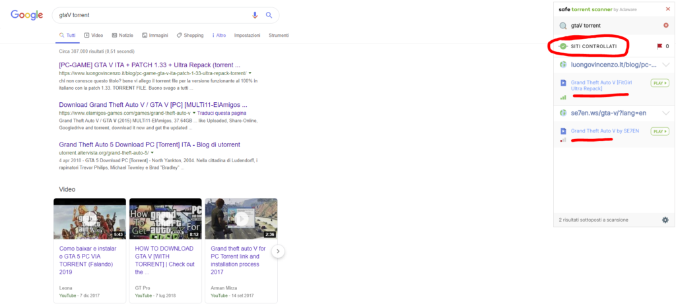The image size is (676, 306).
Task: Click globe icon beside luongovincenzo.it
Action: [x=562, y=65]
